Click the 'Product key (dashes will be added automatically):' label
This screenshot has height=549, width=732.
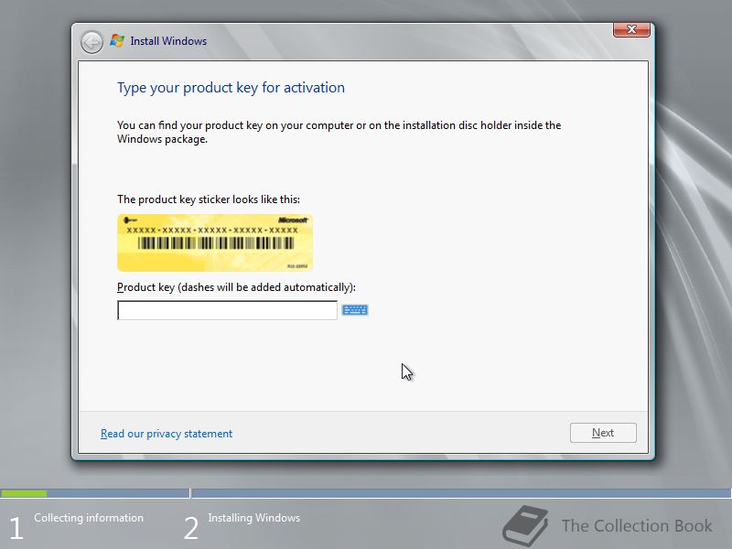[x=236, y=287]
